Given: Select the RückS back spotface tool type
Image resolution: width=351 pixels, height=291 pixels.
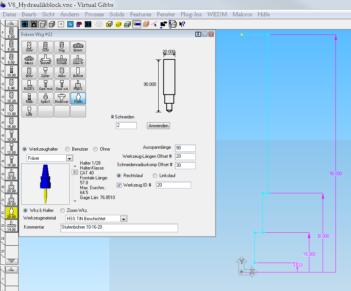Looking at the screenshot, I should click(x=29, y=86).
